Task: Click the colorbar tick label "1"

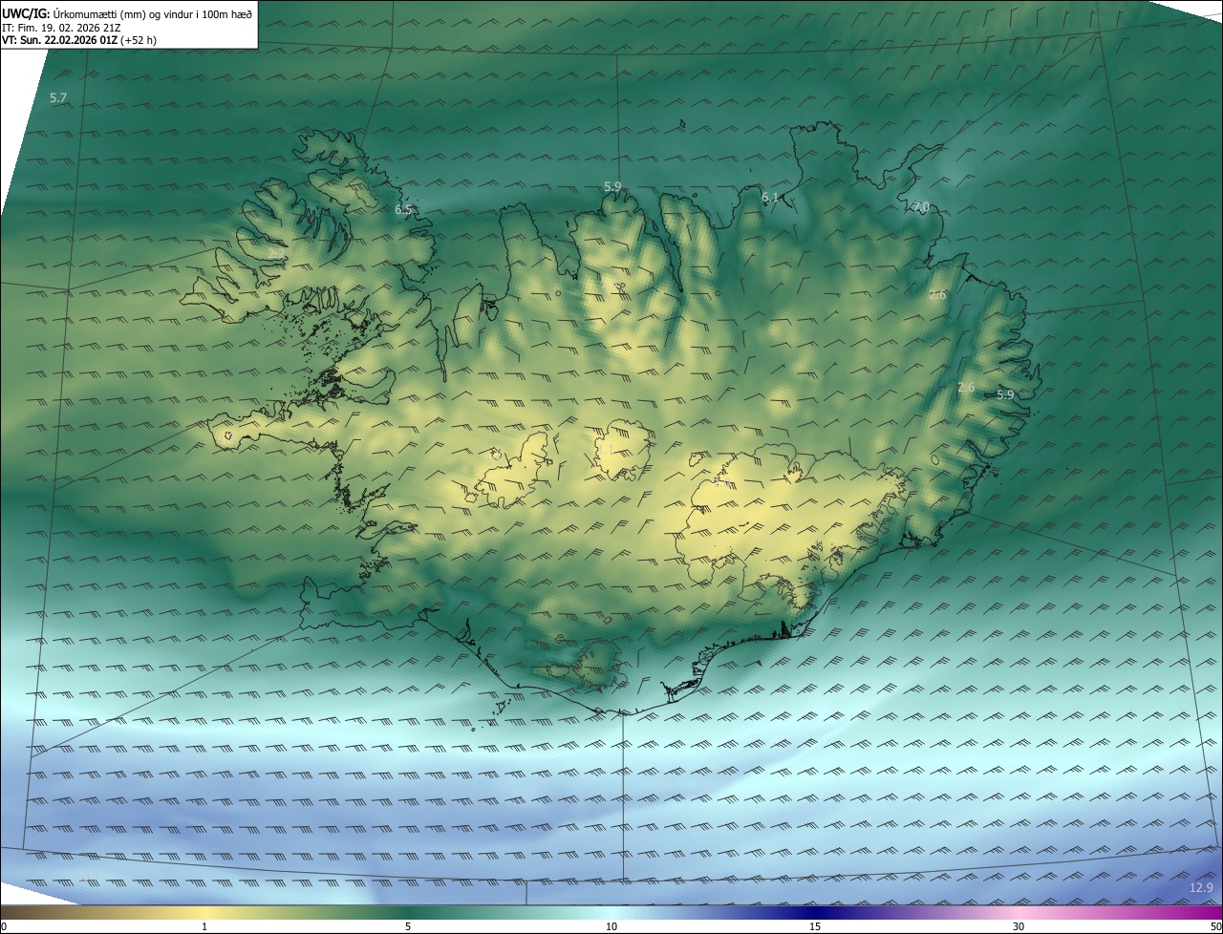Action: pos(204,926)
